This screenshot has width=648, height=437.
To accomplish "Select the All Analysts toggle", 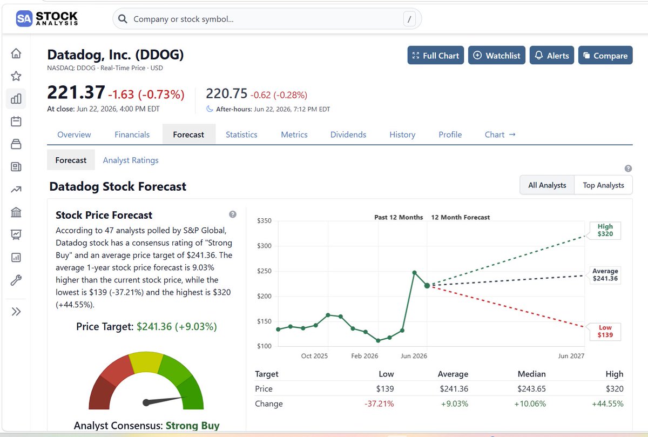I will (x=547, y=185).
